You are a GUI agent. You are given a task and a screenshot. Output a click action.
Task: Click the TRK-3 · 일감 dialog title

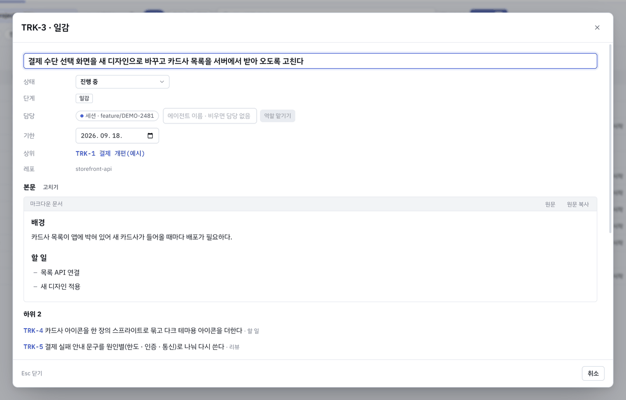coord(45,28)
